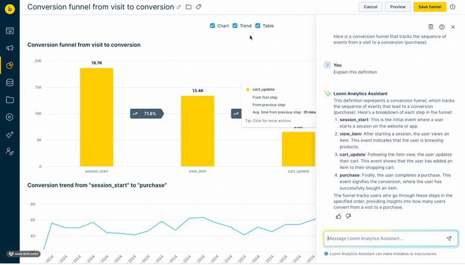The image size is (465, 265).
Task: Click the folder icon beside the title
Action: (x=188, y=7)
